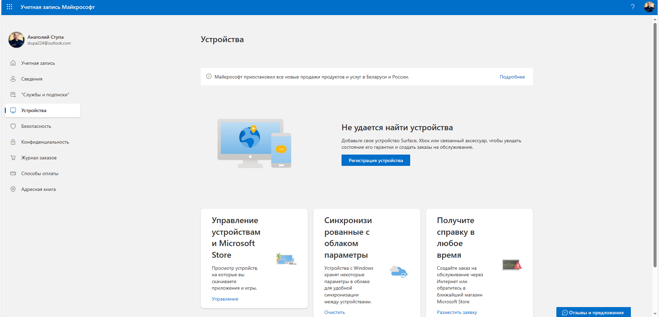659x317 pixels.
Task: Open Безопасность section
Action: click(x=43, y=126)
